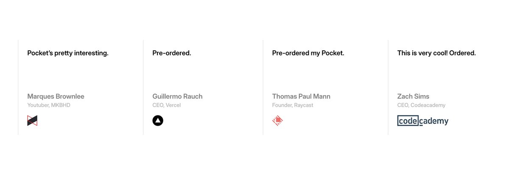Click the "Pre-ordered my Pocket." quote
The image size is (509, 187).
click(308, 53)
